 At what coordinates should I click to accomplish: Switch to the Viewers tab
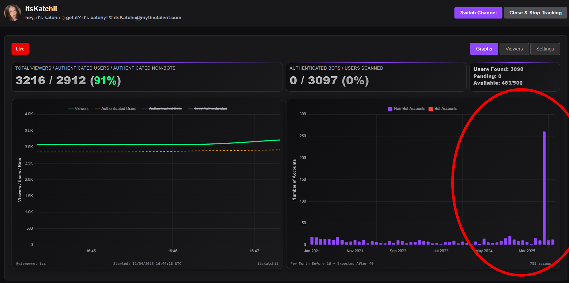514,49
